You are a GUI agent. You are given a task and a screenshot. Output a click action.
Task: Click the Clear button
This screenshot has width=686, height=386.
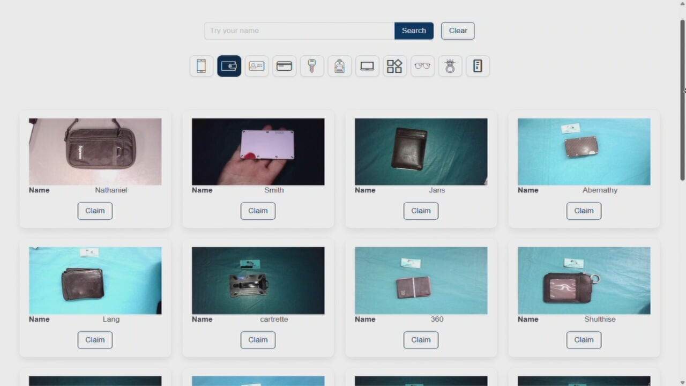[458, 31]
